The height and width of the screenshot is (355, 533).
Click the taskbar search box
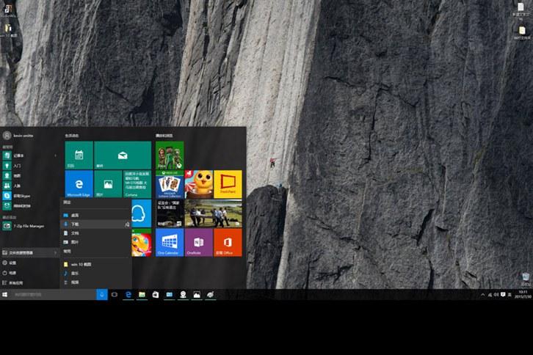tap(54, 295)
